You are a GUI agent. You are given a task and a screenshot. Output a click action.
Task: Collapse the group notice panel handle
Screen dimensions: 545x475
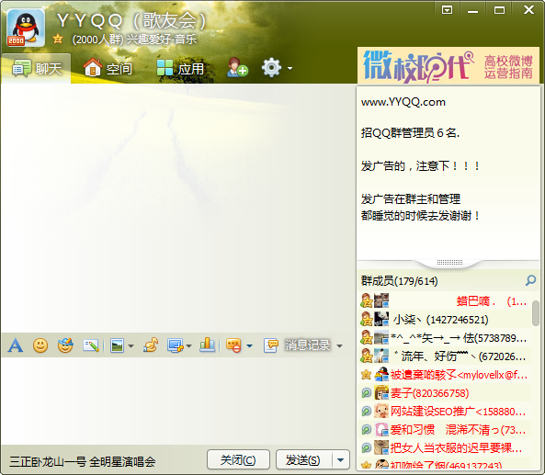(449, 263)
